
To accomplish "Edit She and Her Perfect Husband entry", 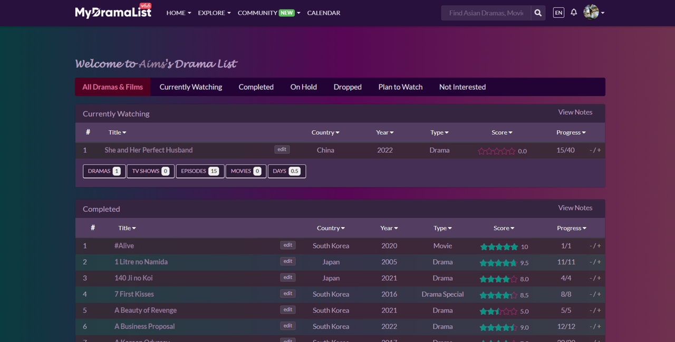I will coord(282,150).
